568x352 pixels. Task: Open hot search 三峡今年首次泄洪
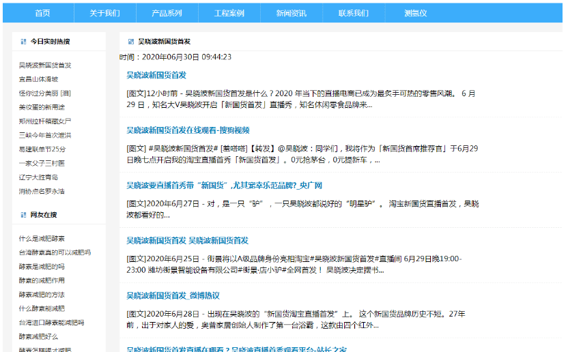coord(45,136)
